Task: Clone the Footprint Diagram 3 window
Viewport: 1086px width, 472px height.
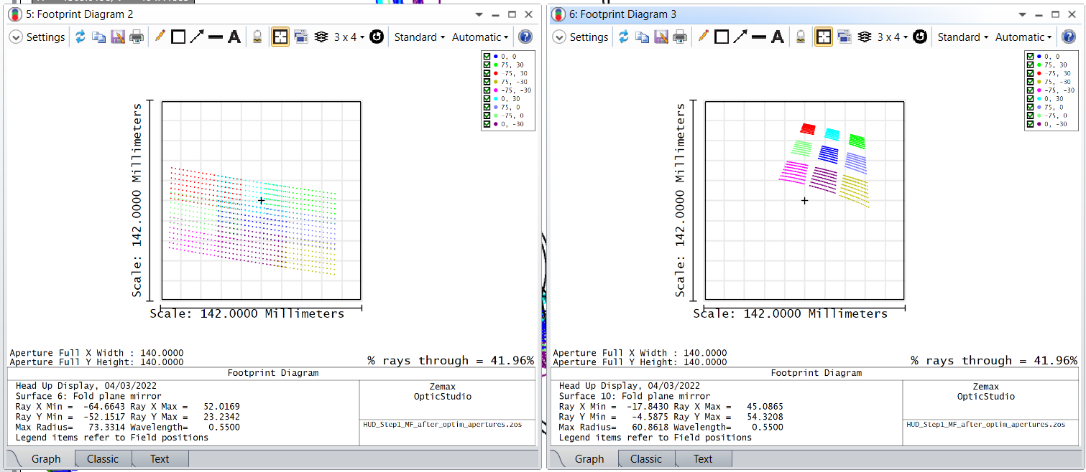Action: pos(845,37)
